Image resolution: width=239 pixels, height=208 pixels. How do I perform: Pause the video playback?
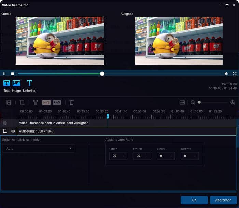4,74
